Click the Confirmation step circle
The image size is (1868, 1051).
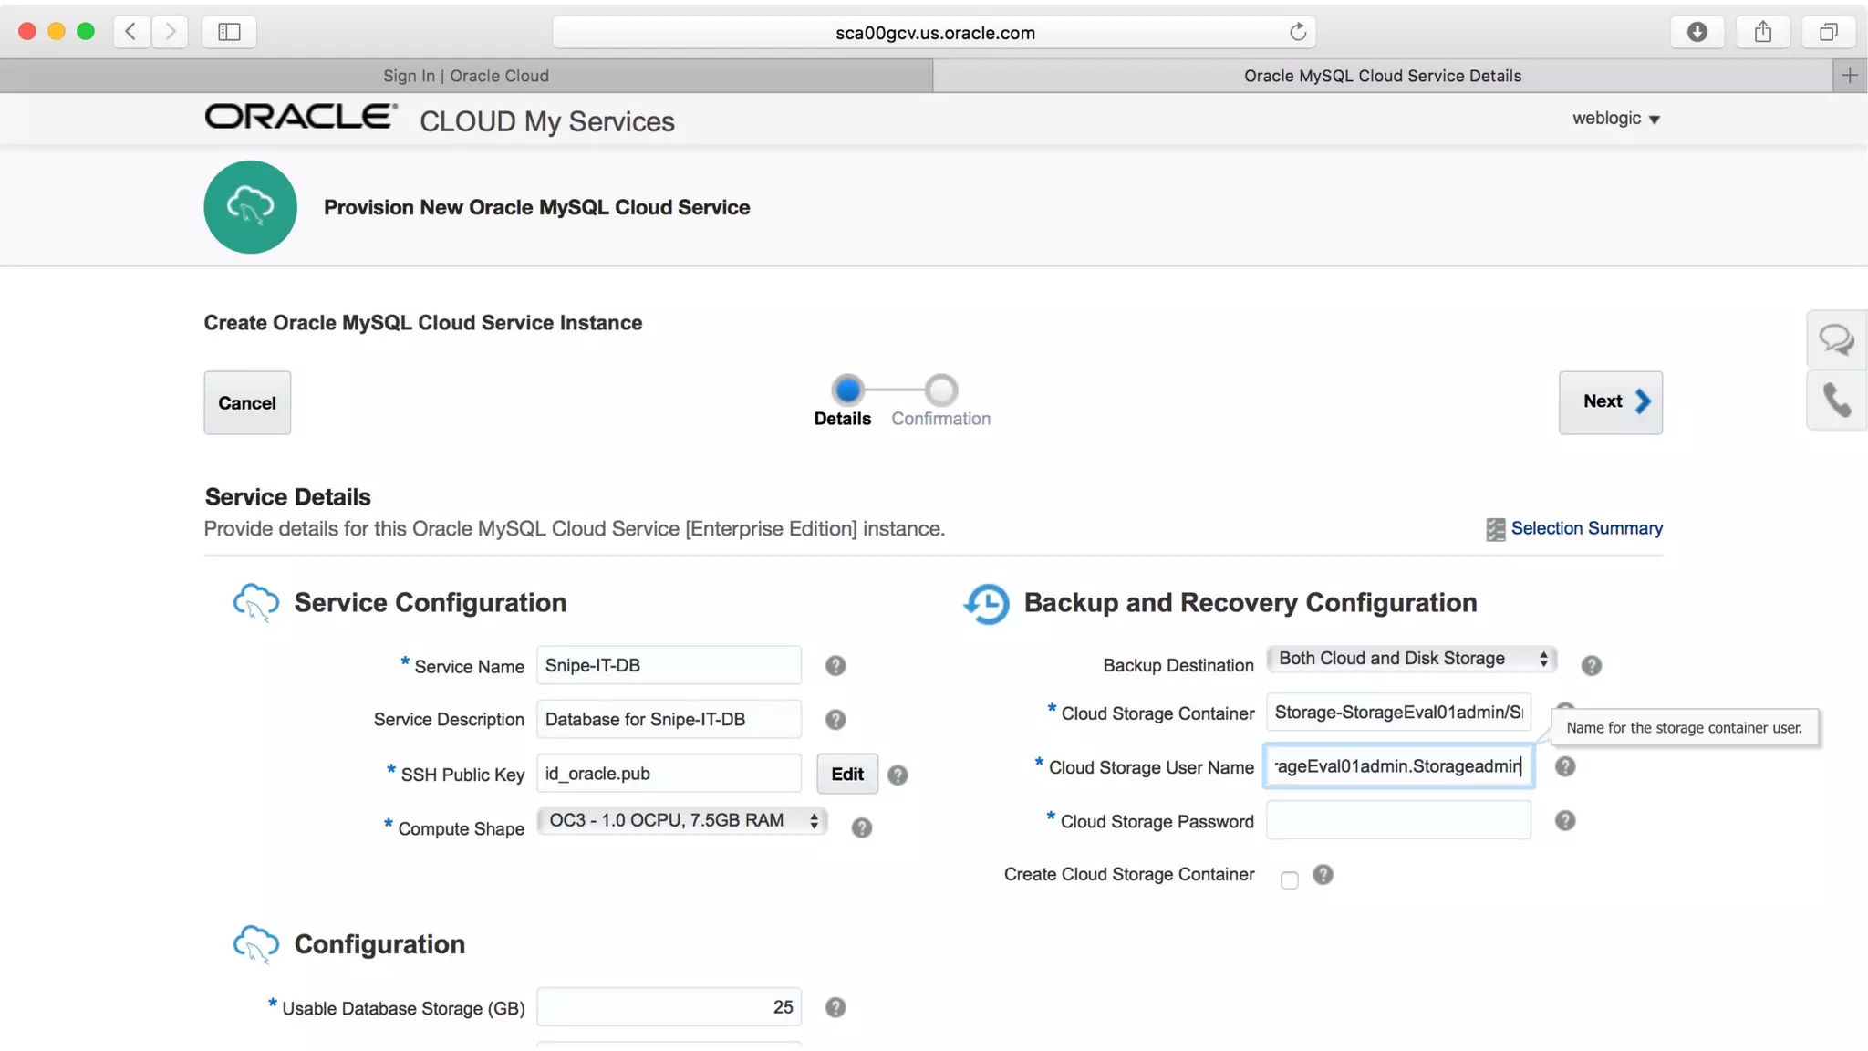(940, 390)
